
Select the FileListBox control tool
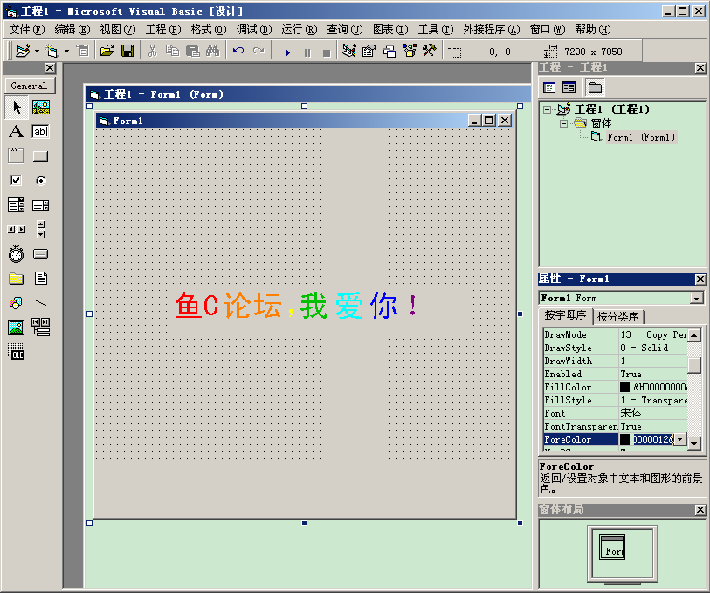(x=41, y=279)
